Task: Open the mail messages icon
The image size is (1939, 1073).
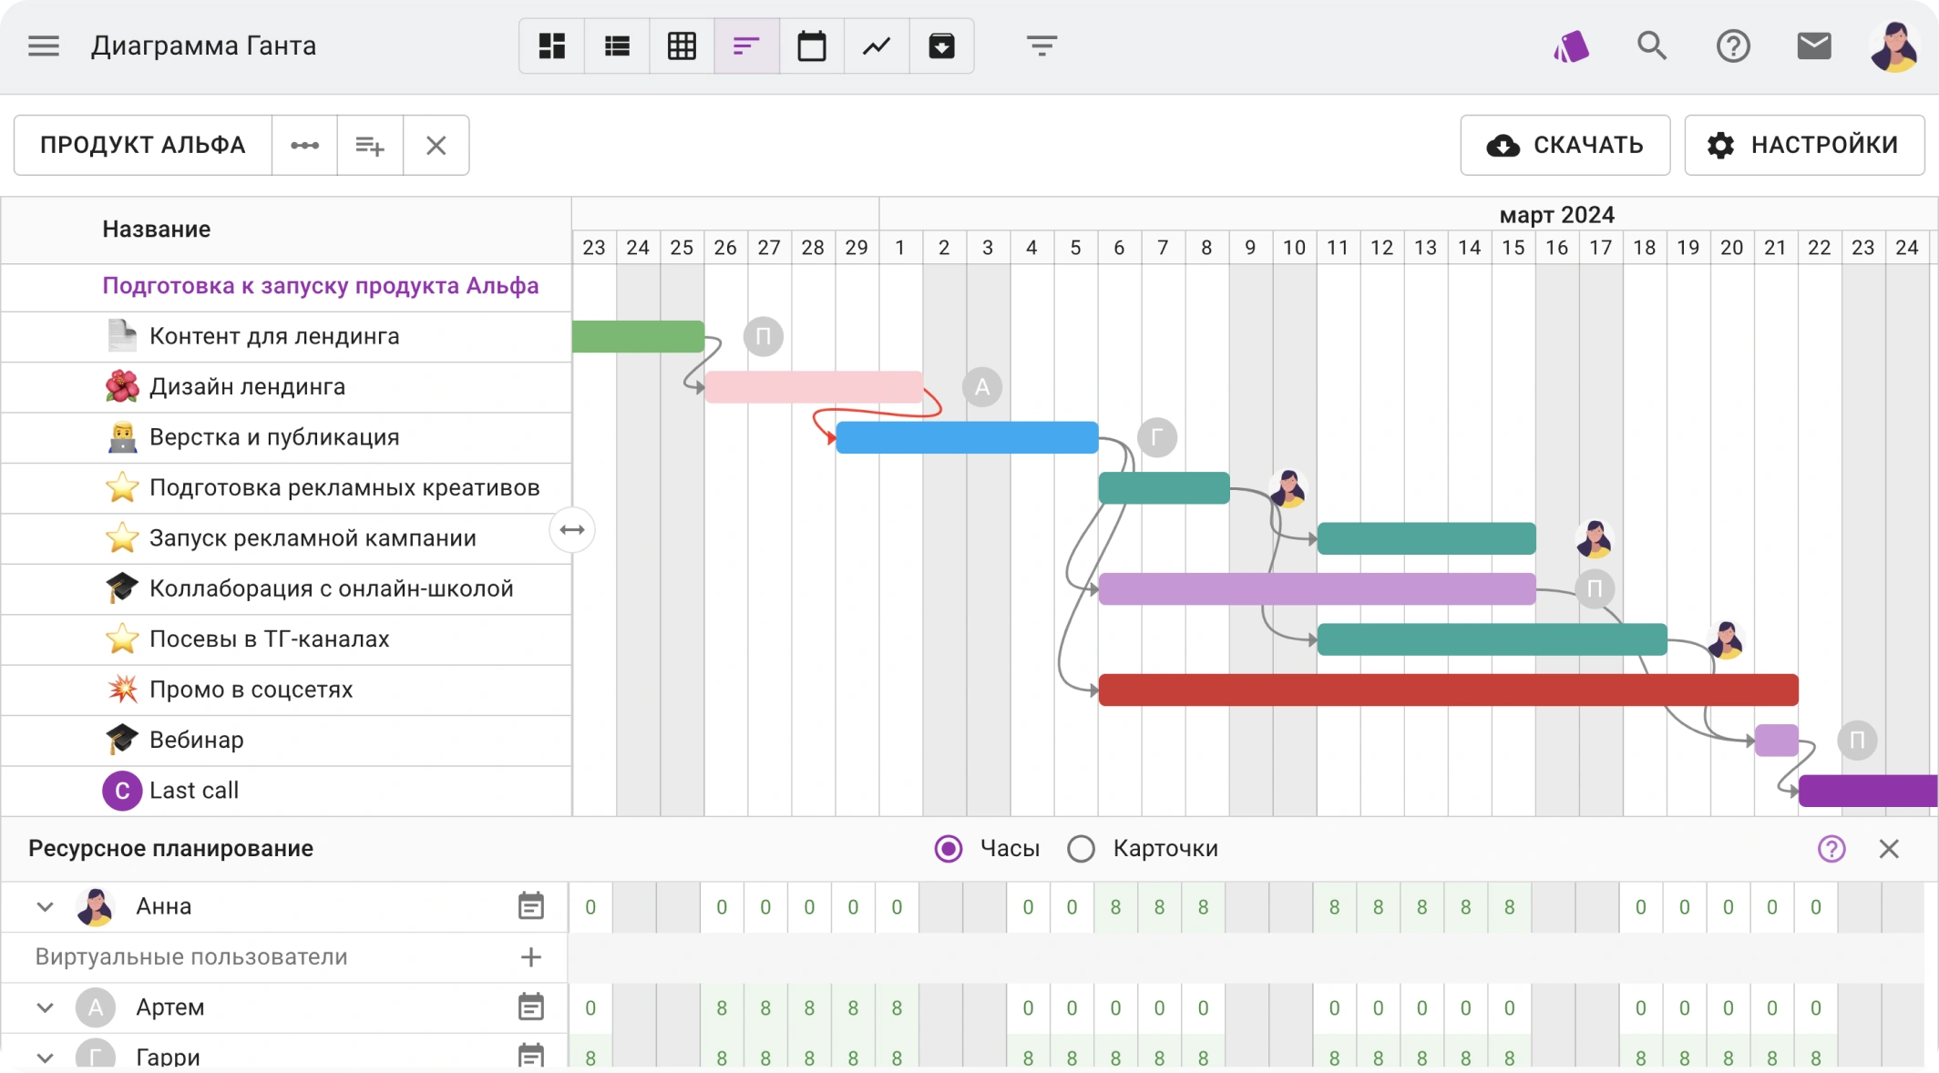Action: point(1813,46)
